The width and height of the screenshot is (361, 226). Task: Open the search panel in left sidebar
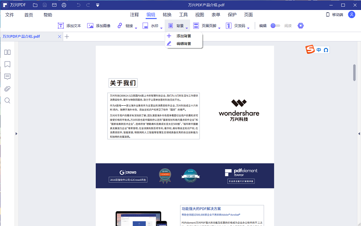tap(7, 100)
